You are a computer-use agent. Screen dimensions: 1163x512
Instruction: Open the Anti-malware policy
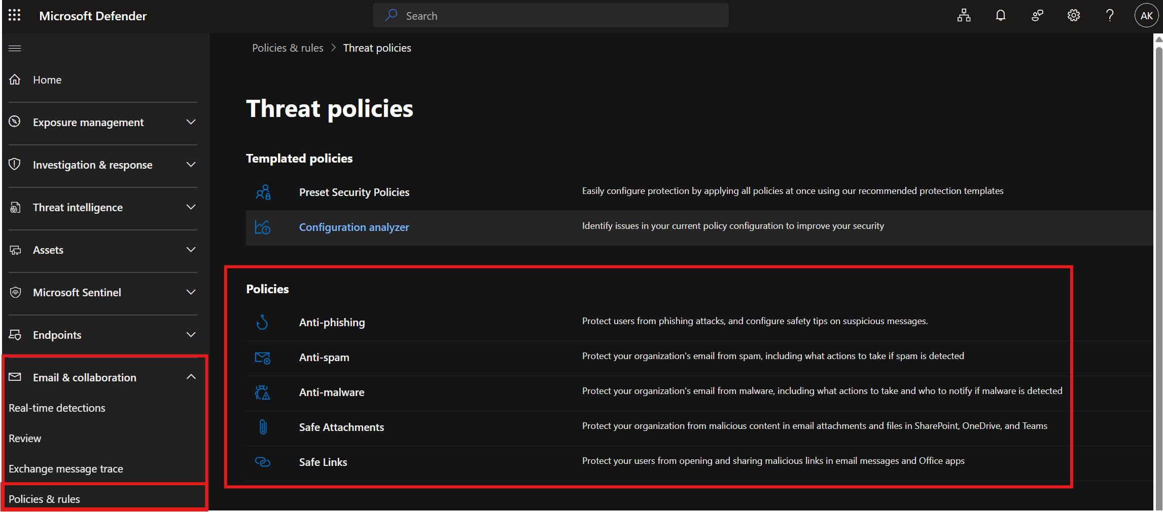point(332,392)
